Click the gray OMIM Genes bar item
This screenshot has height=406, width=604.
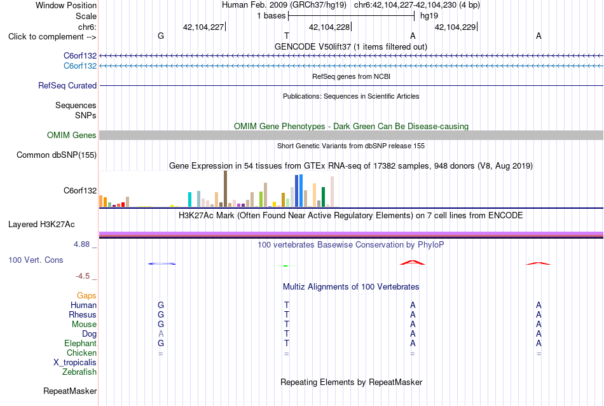tap(352, 136)
